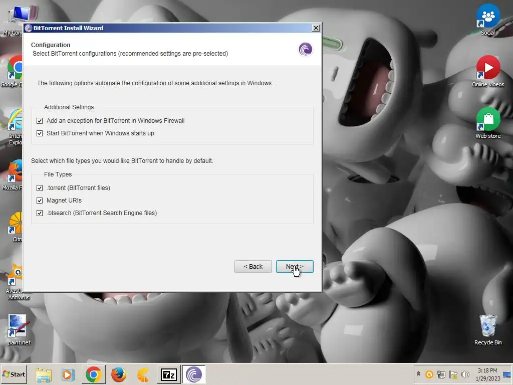This screenshot has height=385, width=513.
Task: Toggle Start BitTorrent when Windows starts up
Action: coord(40,133)
